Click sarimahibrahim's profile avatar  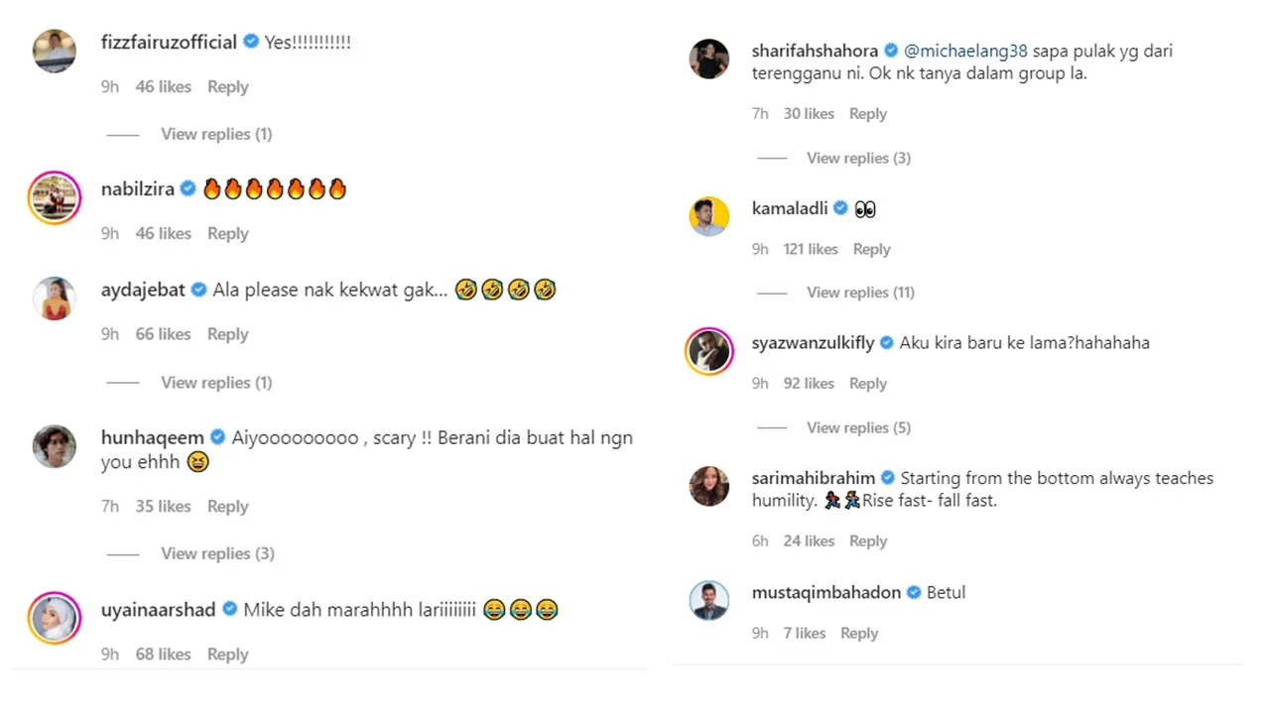click(x=709, y=486)
